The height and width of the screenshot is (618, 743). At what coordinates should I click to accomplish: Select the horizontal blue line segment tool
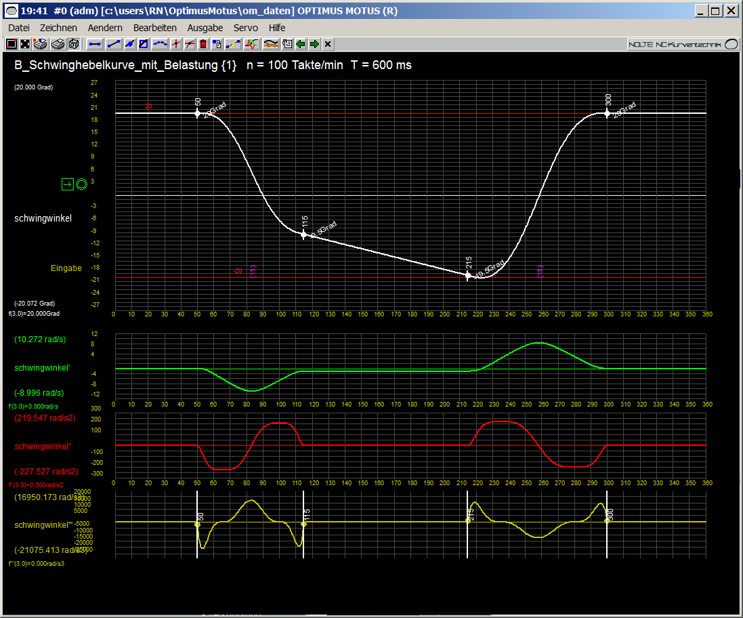(95, 44)
